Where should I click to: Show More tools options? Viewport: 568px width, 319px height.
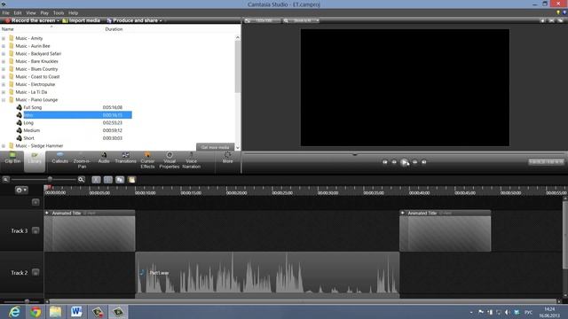227,159
